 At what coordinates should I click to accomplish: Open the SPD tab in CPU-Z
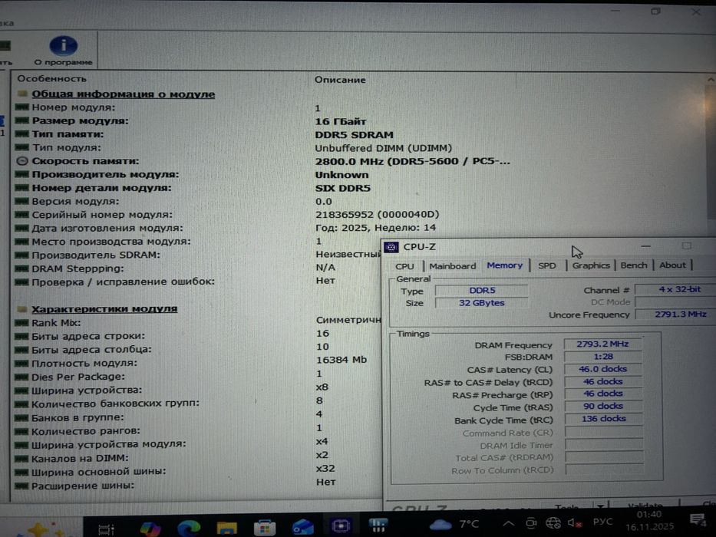click(x=546, y=265)
